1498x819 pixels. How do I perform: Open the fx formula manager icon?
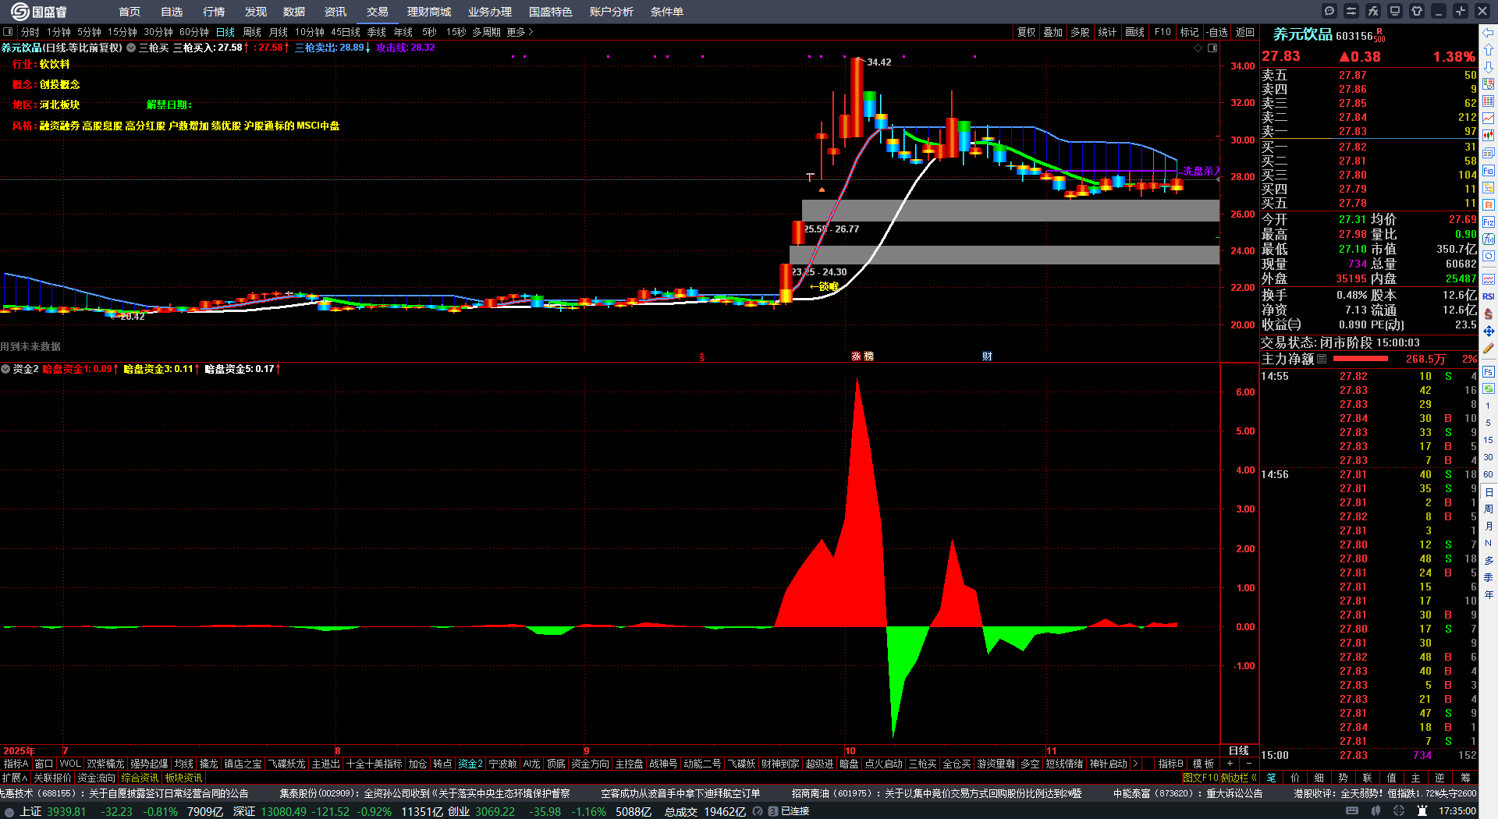pos(1373,11)
